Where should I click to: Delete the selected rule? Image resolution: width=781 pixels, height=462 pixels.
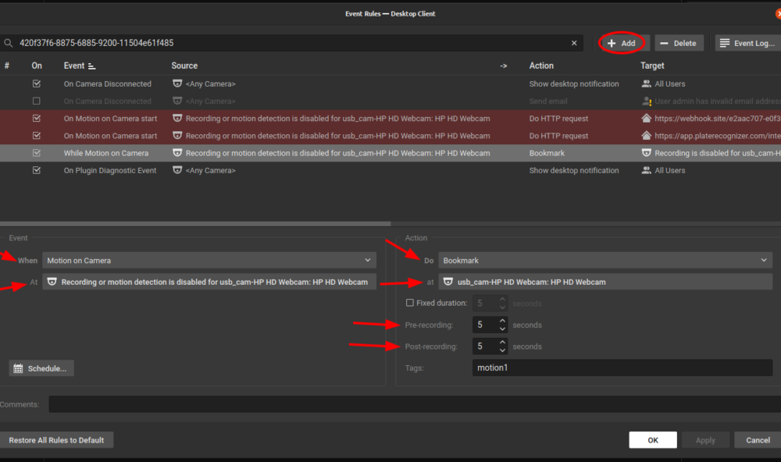pyautogui.click(x=679, y=44)
